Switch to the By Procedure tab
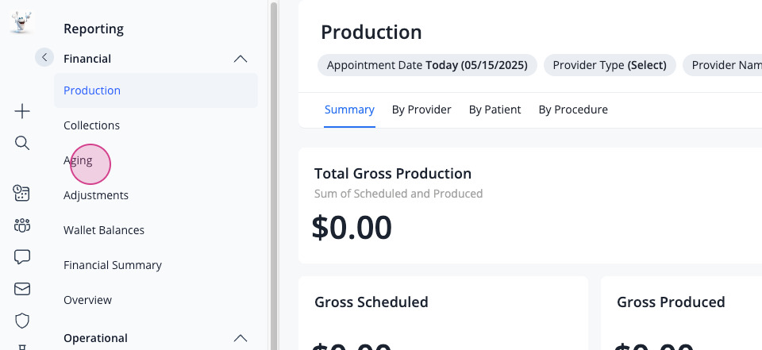Viewport: 762px width, 350px height. click(573, 110)
